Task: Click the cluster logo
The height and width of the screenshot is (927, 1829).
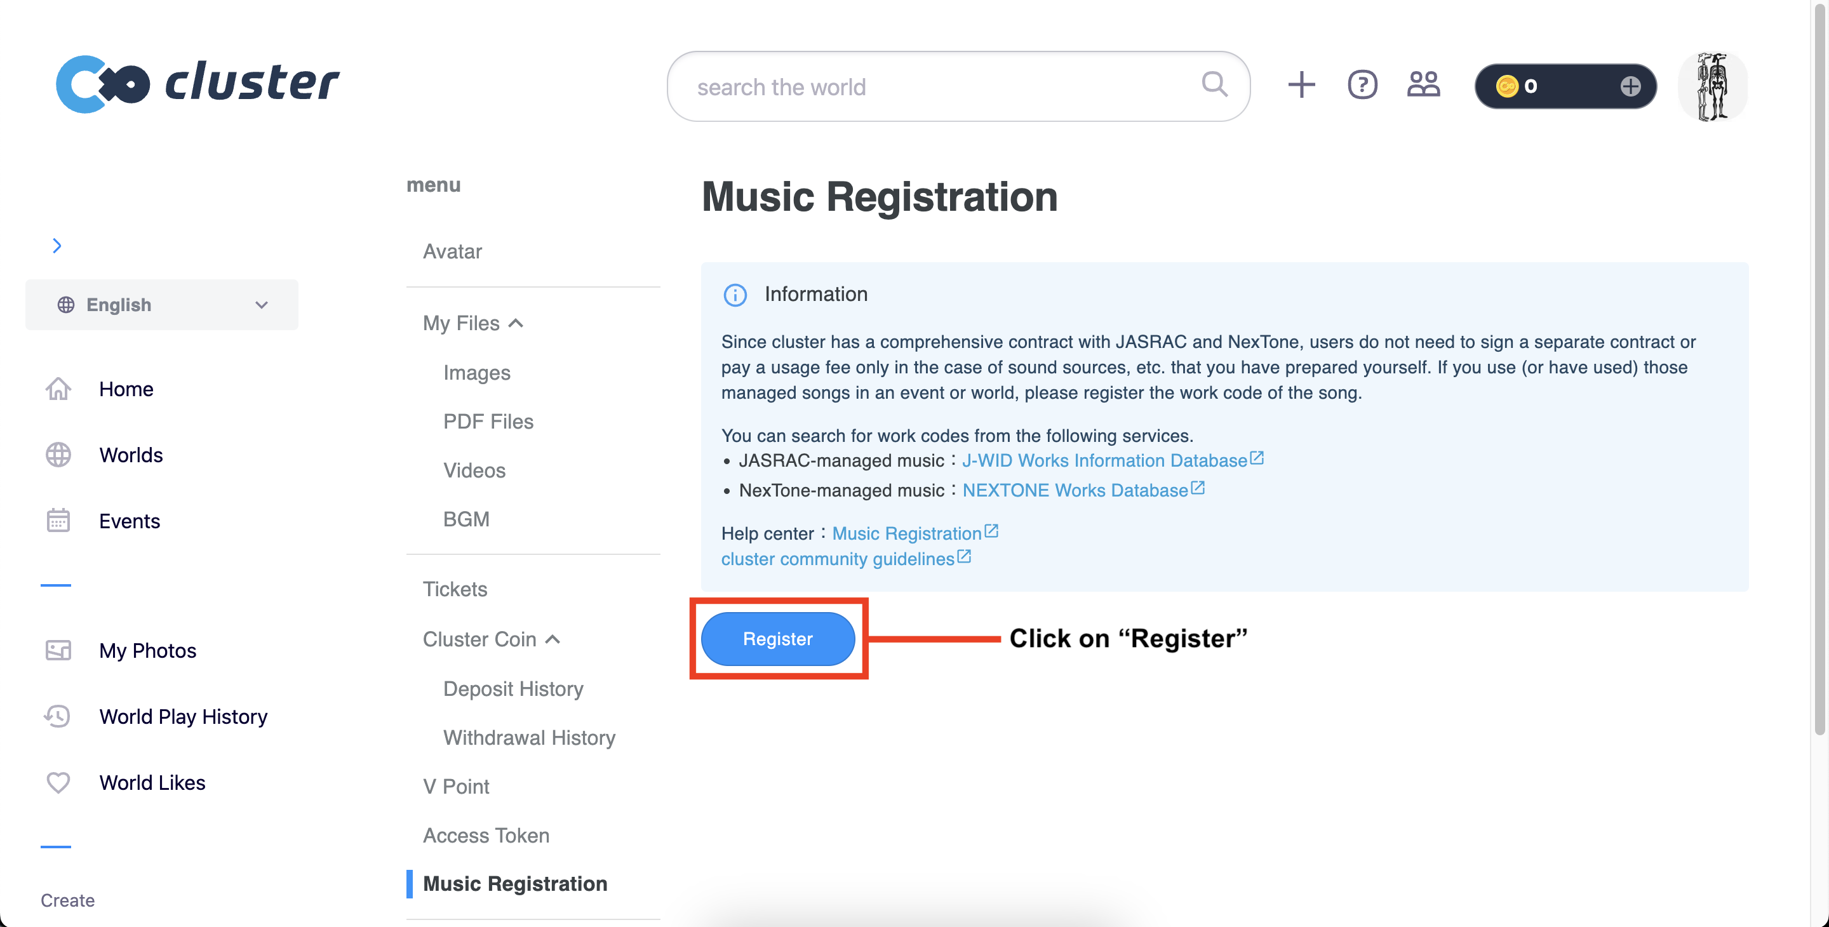Action: click(x=198, y=84)
